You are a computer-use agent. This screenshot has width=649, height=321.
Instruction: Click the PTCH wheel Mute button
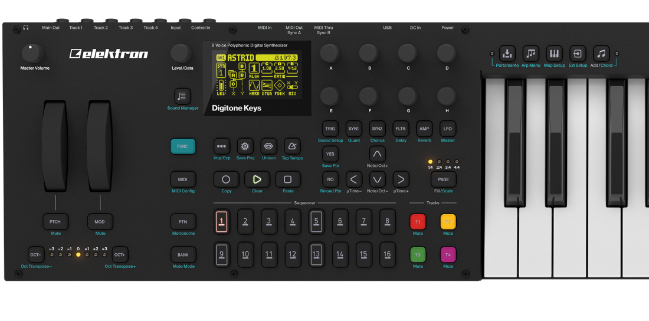click(x=55, y=222)
